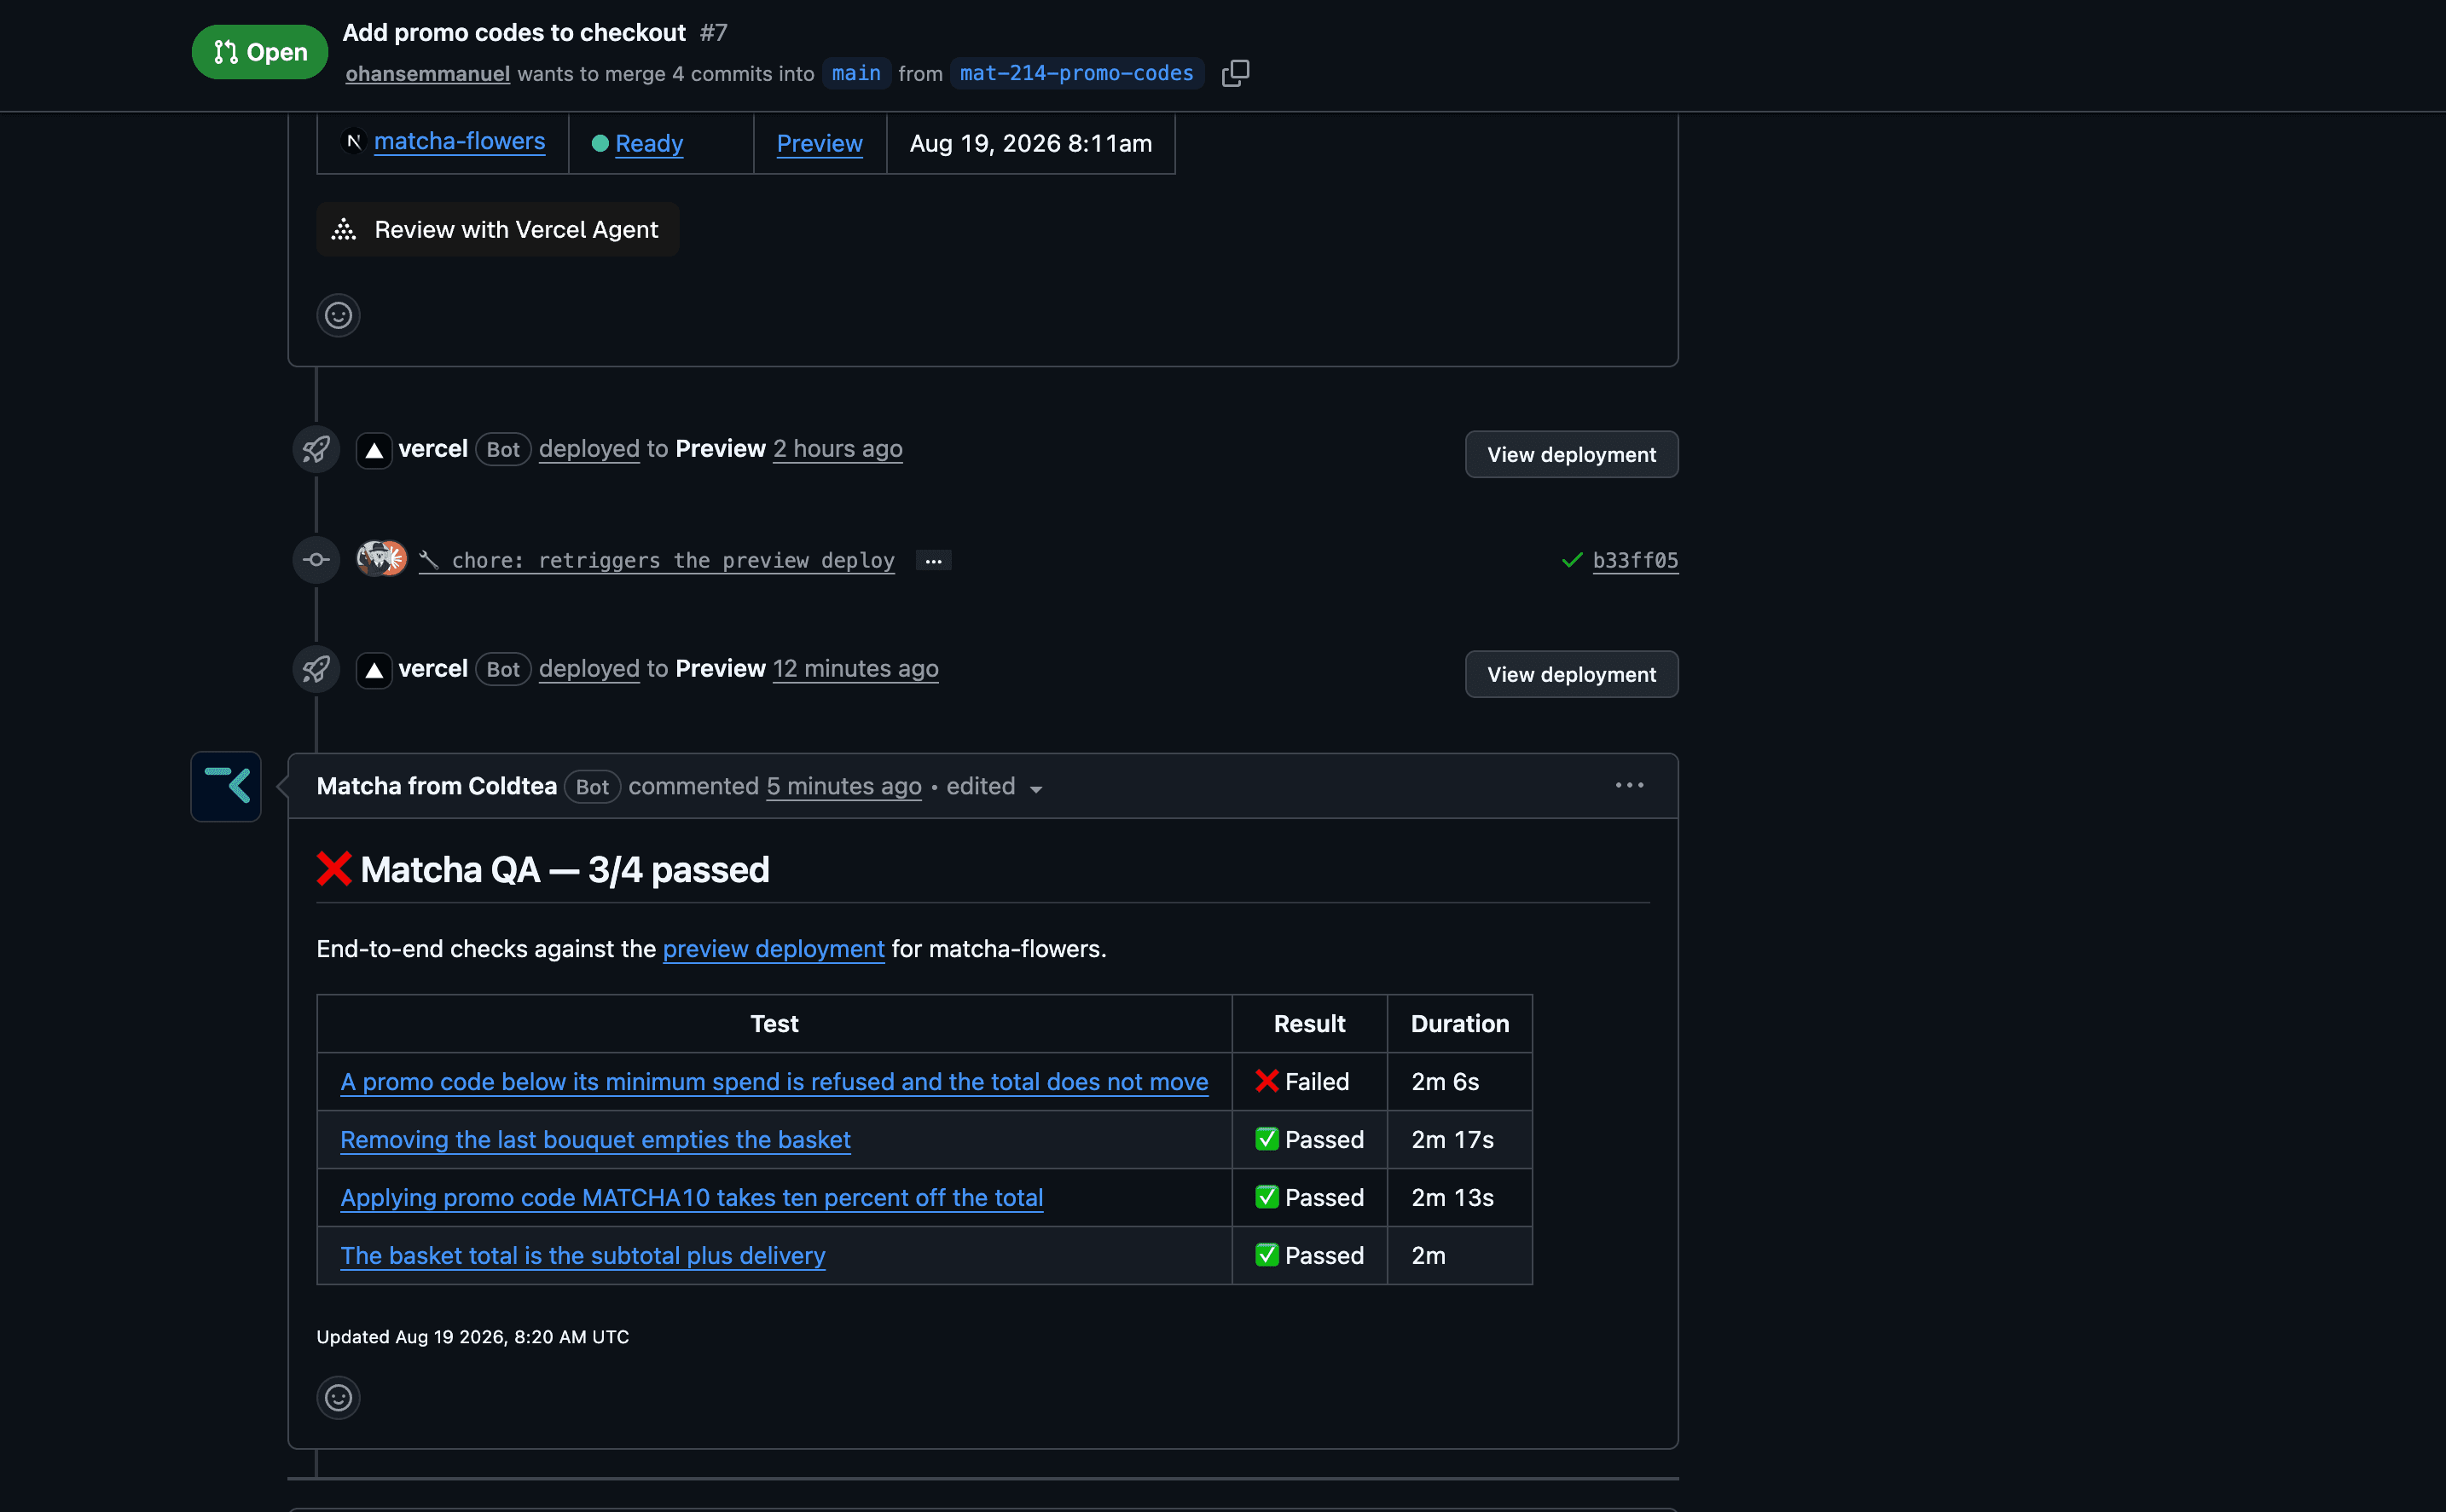Click the Matcha QA — 3/4 passed heading

pyautogui.click(x=542, y=870)
